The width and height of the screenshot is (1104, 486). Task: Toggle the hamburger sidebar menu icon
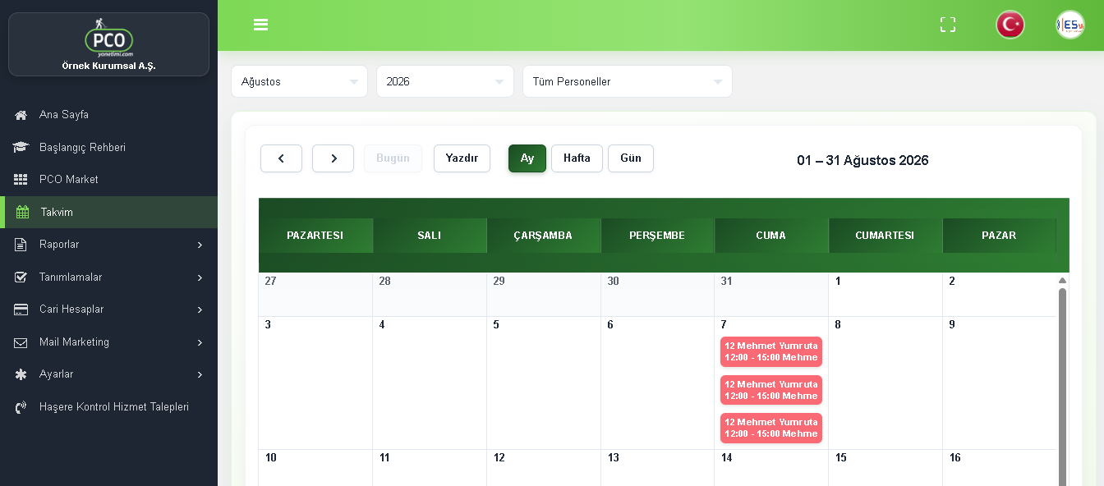click(x=261, y=25)
